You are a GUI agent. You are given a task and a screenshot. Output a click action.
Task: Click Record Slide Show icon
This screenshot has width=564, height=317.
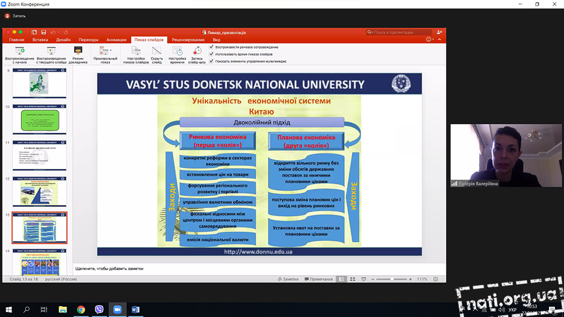coord(197,50)
